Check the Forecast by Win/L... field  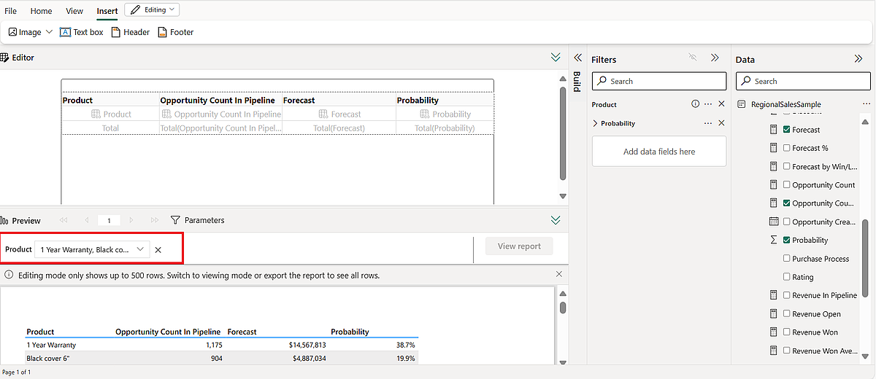point(786,166)
